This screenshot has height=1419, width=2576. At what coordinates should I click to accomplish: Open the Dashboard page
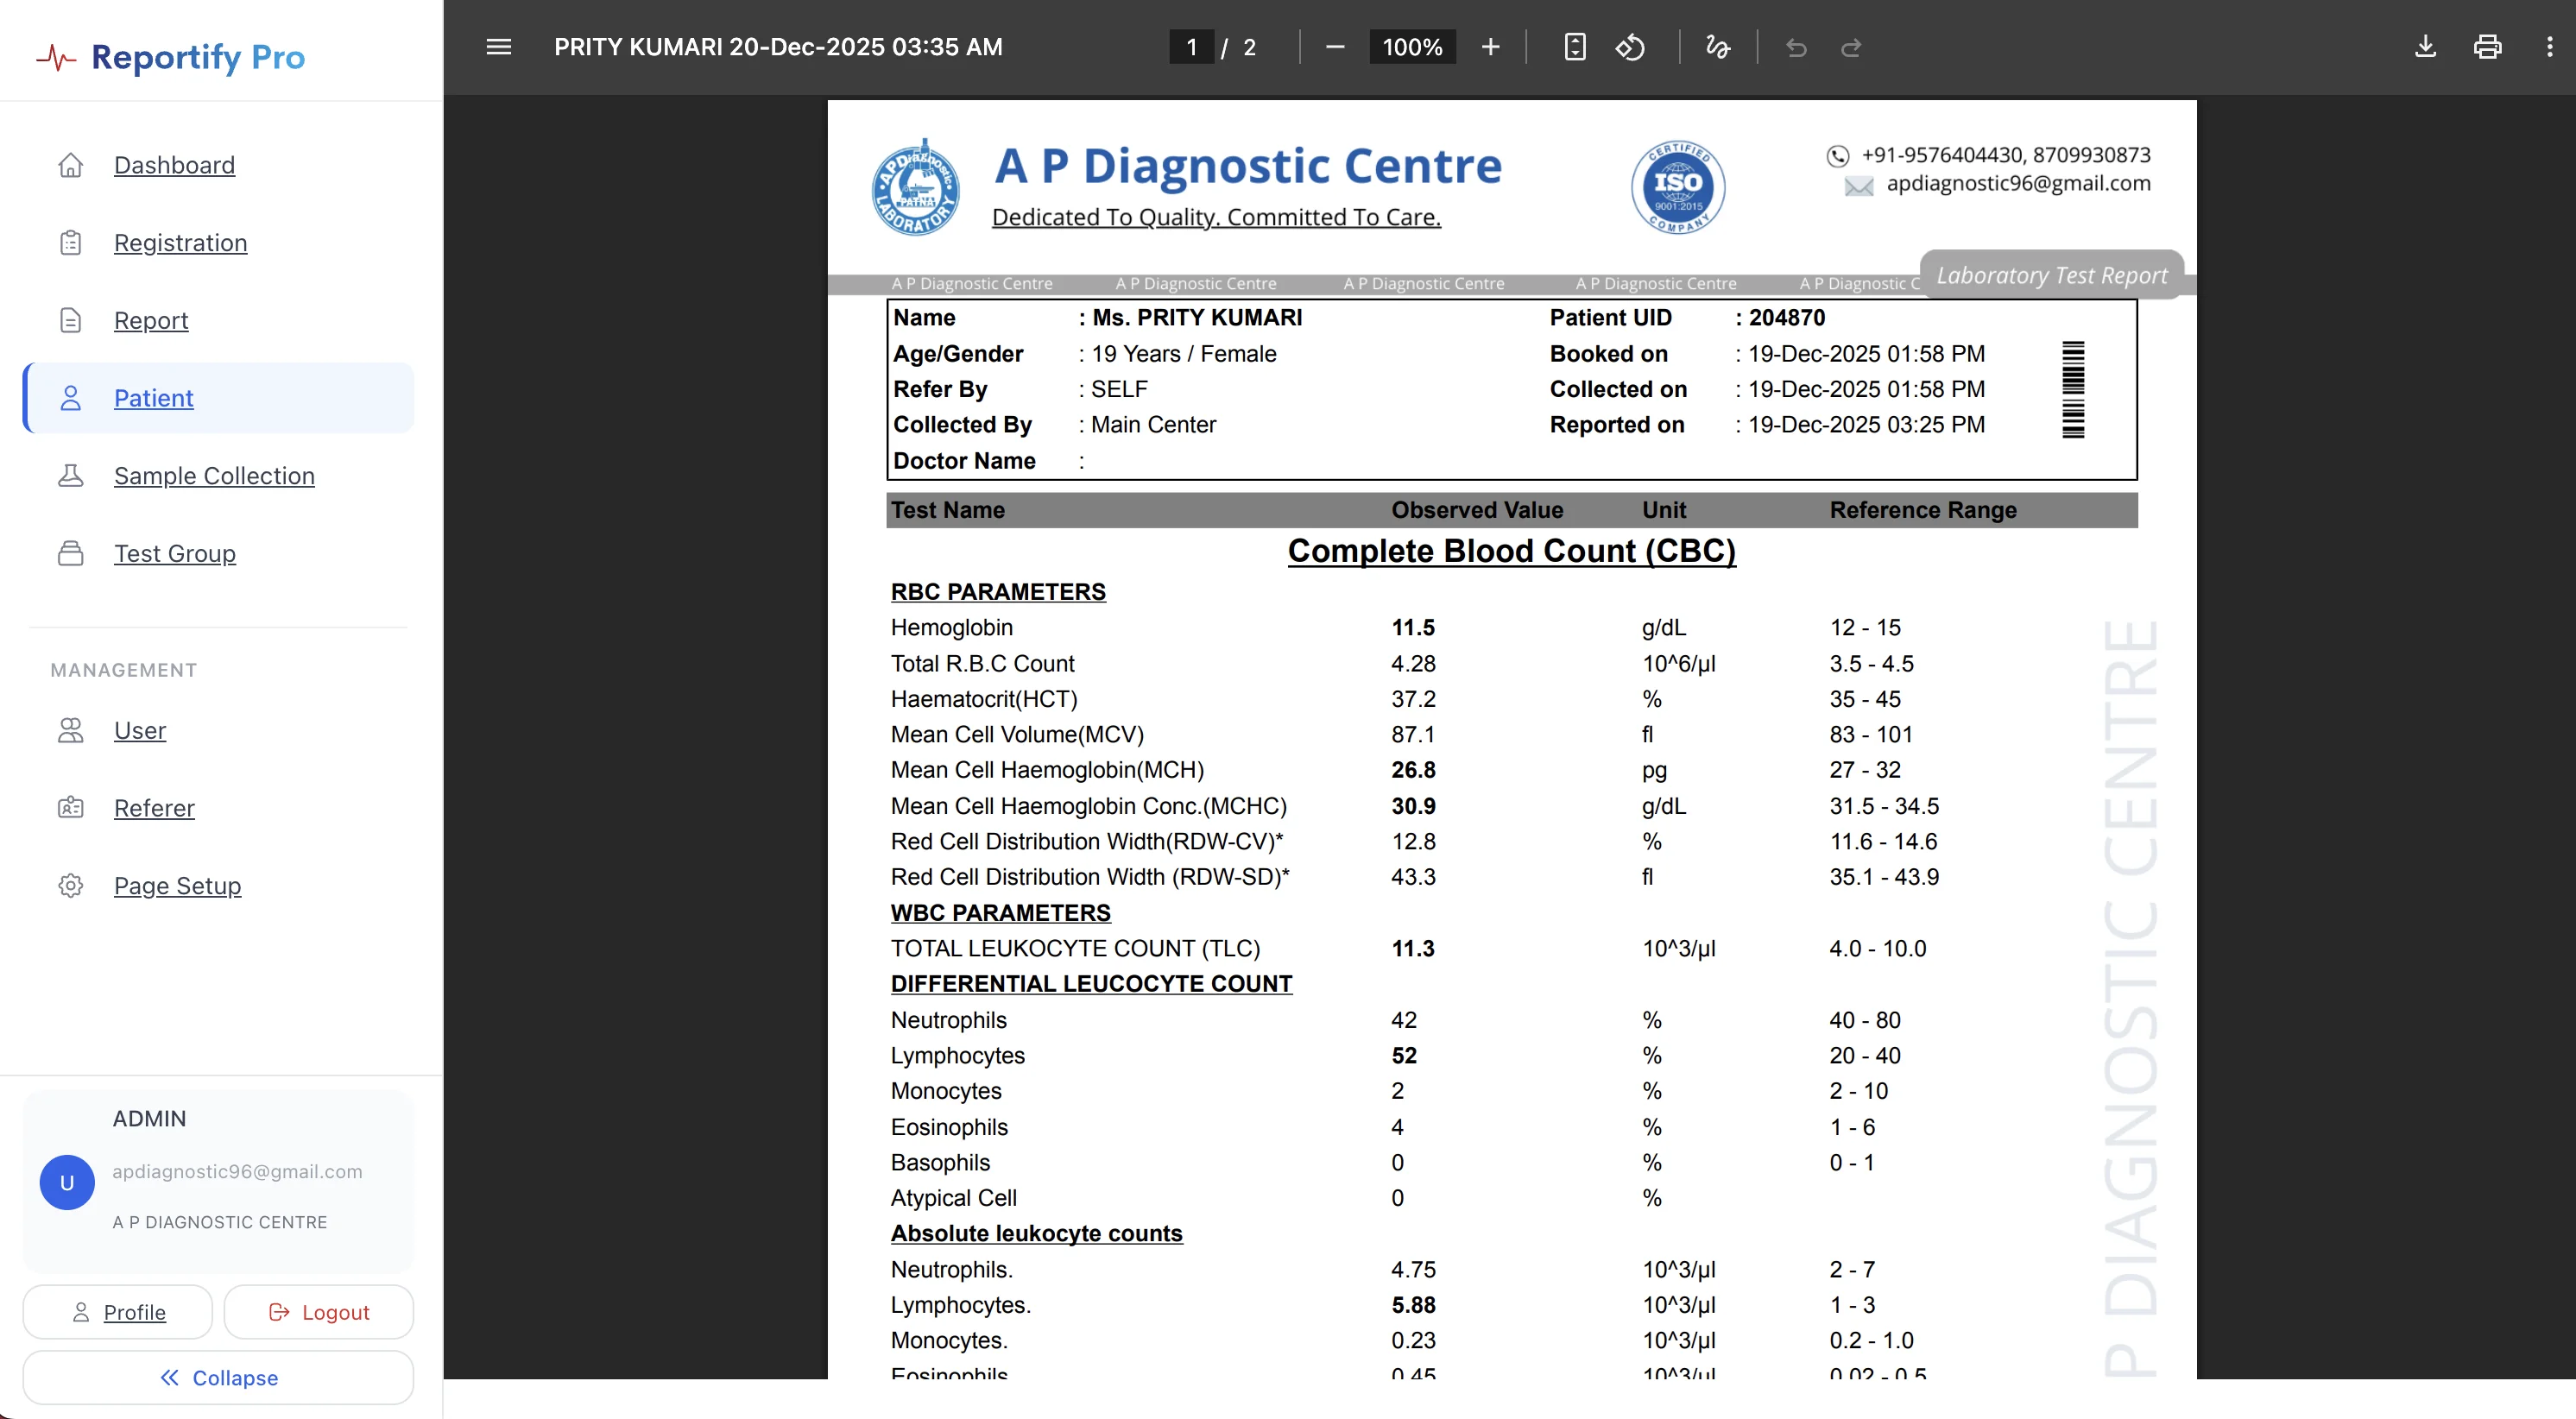click(x=174, y=165)
